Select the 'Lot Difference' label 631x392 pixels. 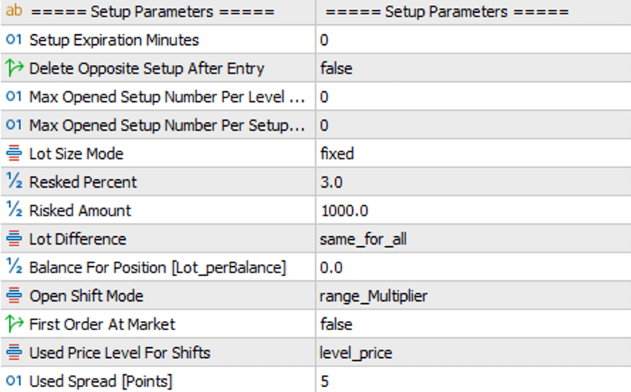78,239
